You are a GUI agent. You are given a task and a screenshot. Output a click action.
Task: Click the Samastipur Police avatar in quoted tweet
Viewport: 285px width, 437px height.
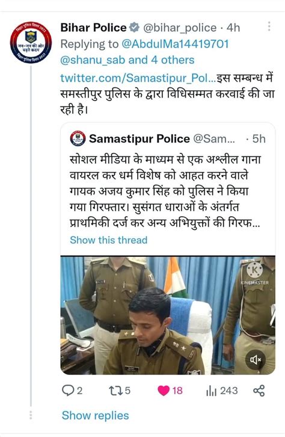tap(78, 138)
